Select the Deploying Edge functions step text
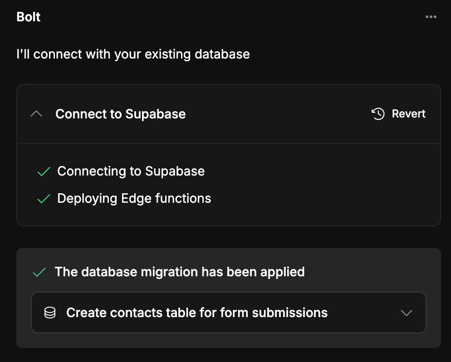The width and height of the screenshot is (451, 362). click(134, 199)
